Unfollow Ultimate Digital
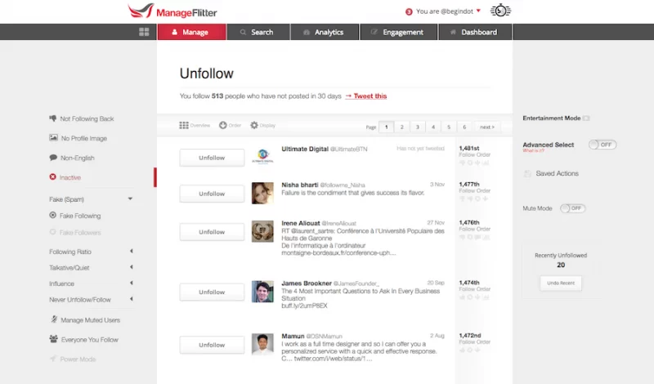The height and width of the screenshot is (384, 654). point(212,158)
